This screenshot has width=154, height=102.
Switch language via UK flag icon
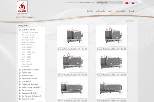(133, 3)
